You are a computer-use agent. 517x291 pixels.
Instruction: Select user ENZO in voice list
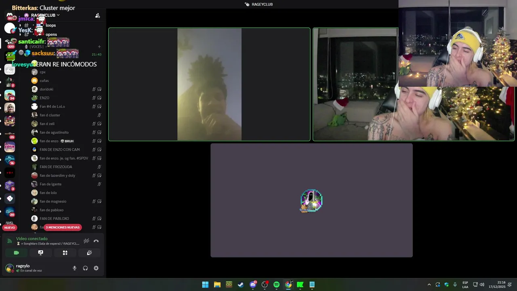[x=66, y=98]
